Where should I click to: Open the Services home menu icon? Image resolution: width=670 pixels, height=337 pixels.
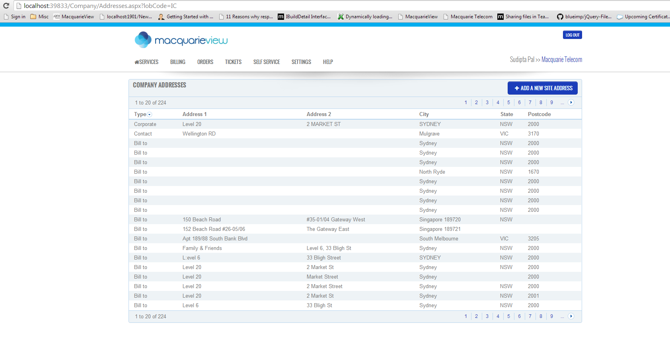137,62
